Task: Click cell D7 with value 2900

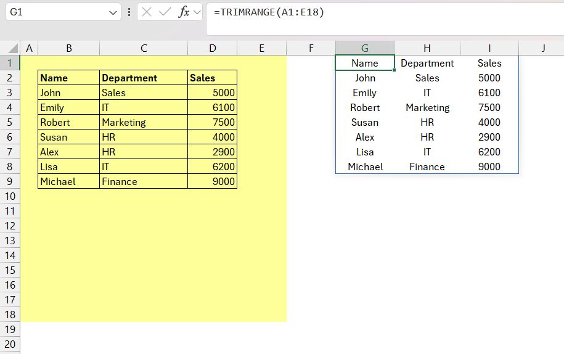Action: [212, 152]
